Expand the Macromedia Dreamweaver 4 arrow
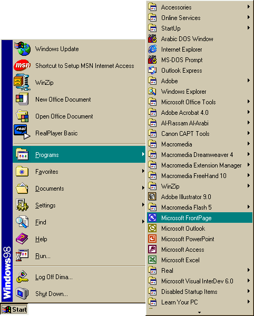The height and width of the screenshot is (316, 254). (x=249, y=154)
